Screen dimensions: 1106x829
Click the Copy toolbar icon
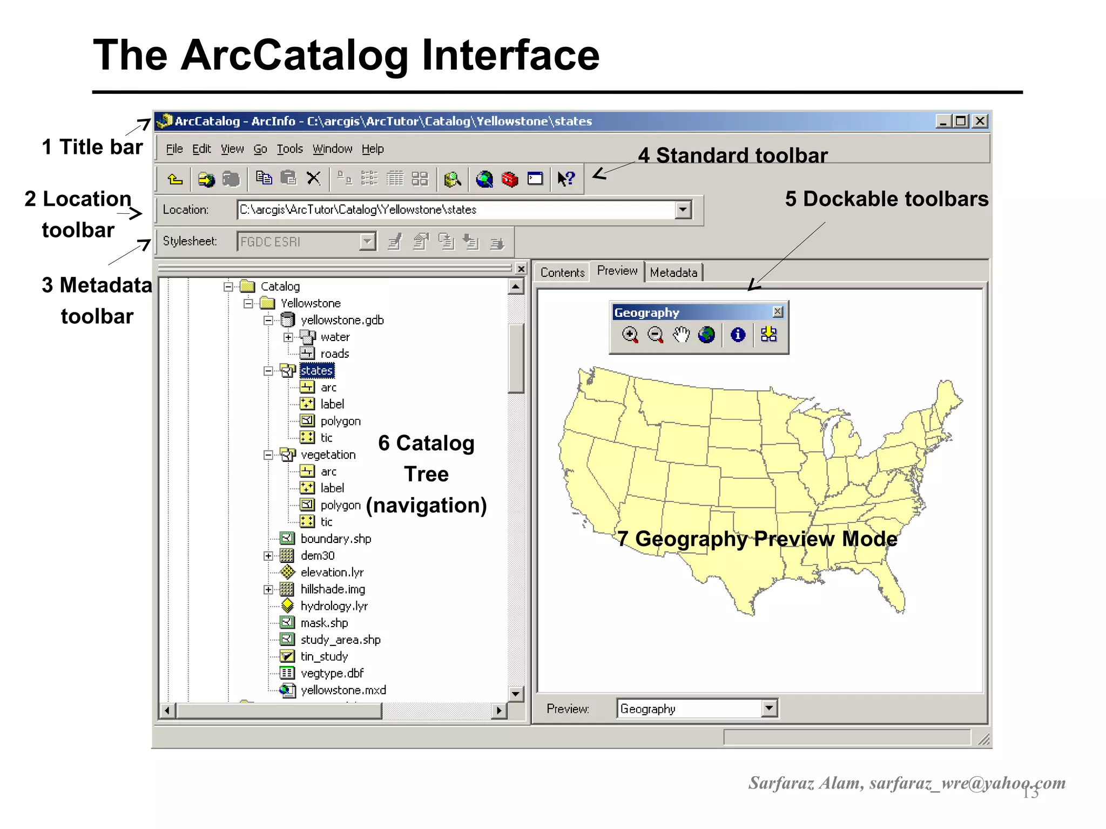pyautogui.click(x=264, y=178)
